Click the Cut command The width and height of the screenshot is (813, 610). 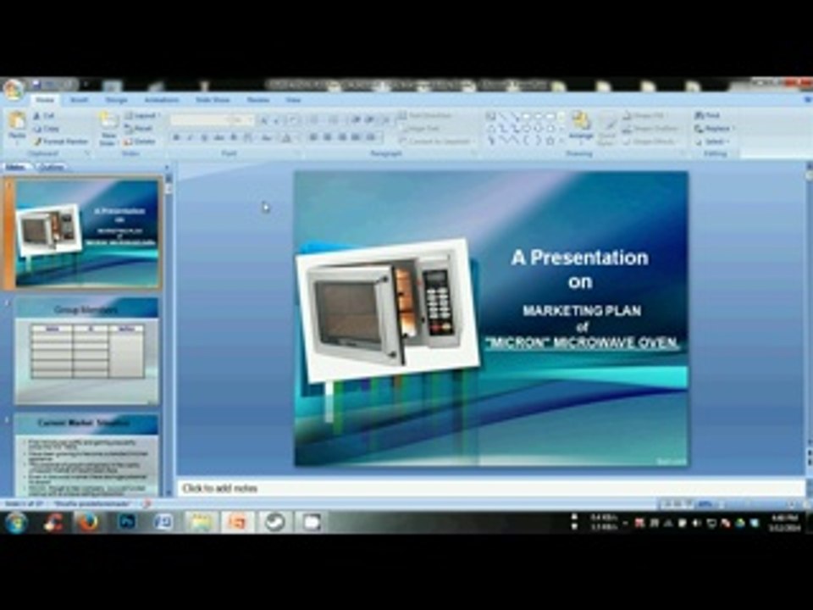45,116
